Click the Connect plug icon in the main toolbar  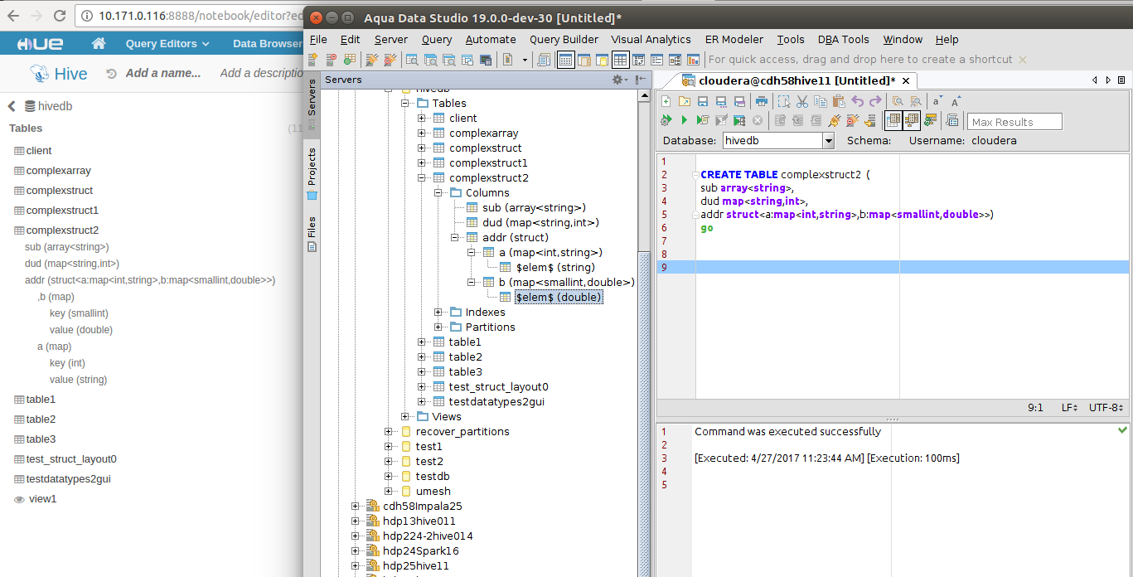point(372,60)
